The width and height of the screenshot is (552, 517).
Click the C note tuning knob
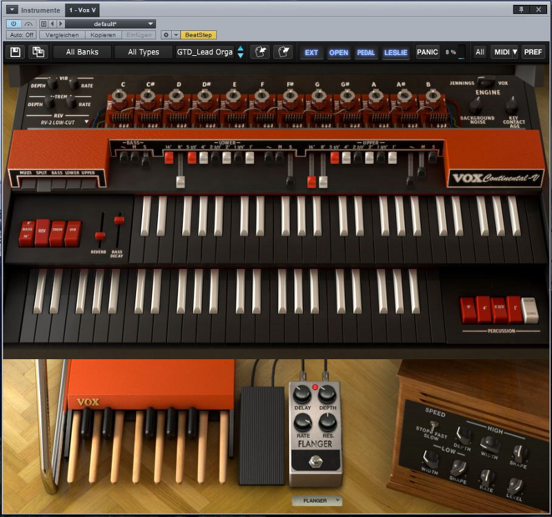tap(119, 96)
